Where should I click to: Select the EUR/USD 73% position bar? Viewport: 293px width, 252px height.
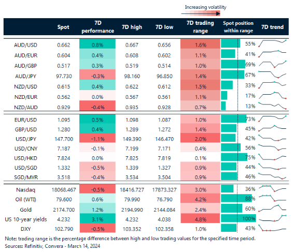pos(233,119)
